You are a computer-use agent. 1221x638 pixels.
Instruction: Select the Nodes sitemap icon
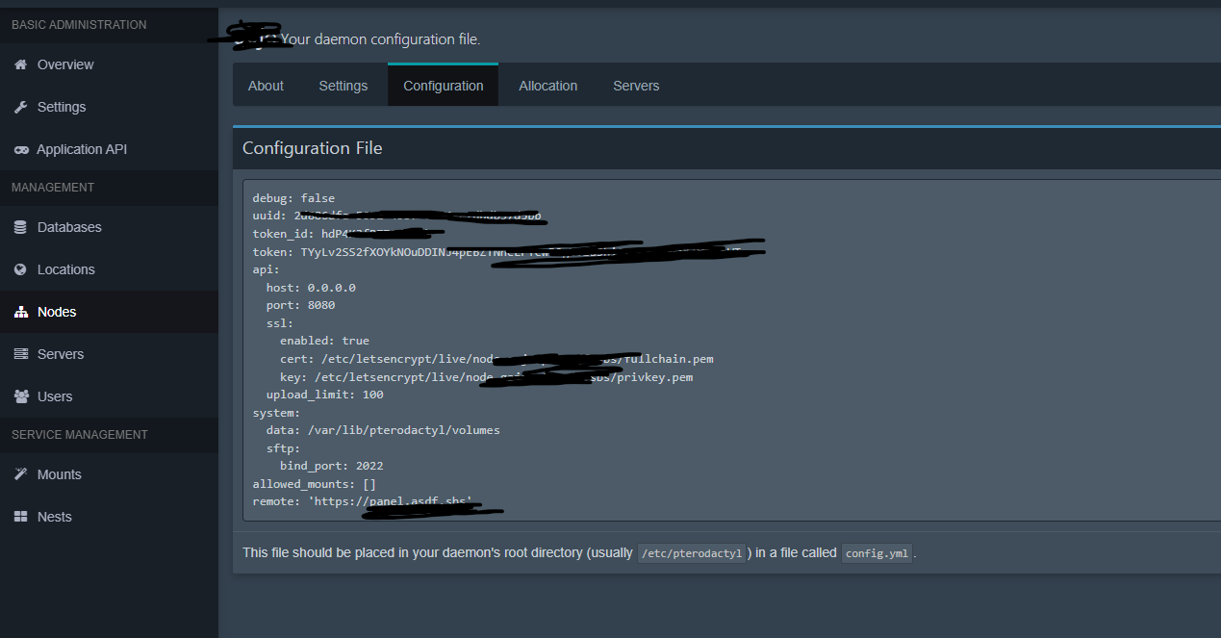20,312
